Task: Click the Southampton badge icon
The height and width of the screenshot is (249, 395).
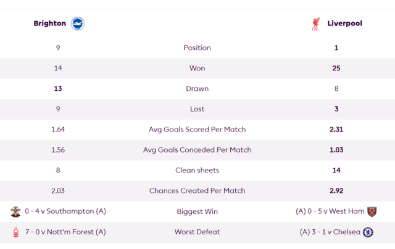Action: 15,211
